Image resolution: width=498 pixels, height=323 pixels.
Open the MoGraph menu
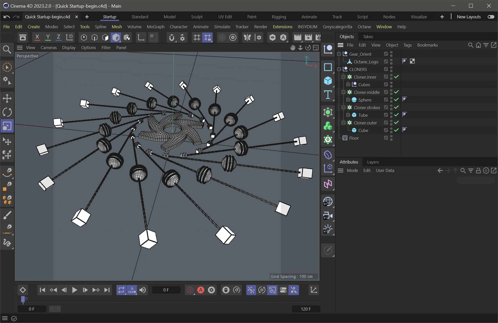click(155, 27)
